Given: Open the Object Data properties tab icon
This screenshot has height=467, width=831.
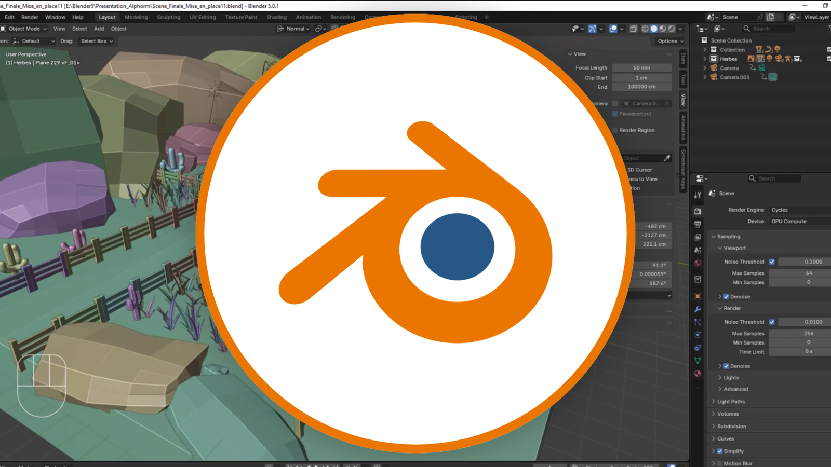Looking at the screenshot, I should pyautogui.click(x=698, y=361).
